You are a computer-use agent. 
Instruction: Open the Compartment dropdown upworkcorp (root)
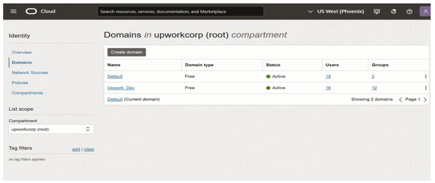(51, 129)
